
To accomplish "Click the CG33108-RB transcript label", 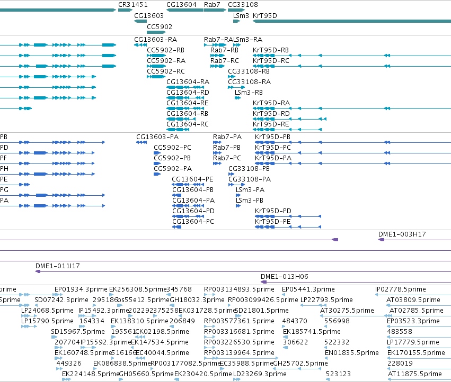I will (x=249, y=71).
